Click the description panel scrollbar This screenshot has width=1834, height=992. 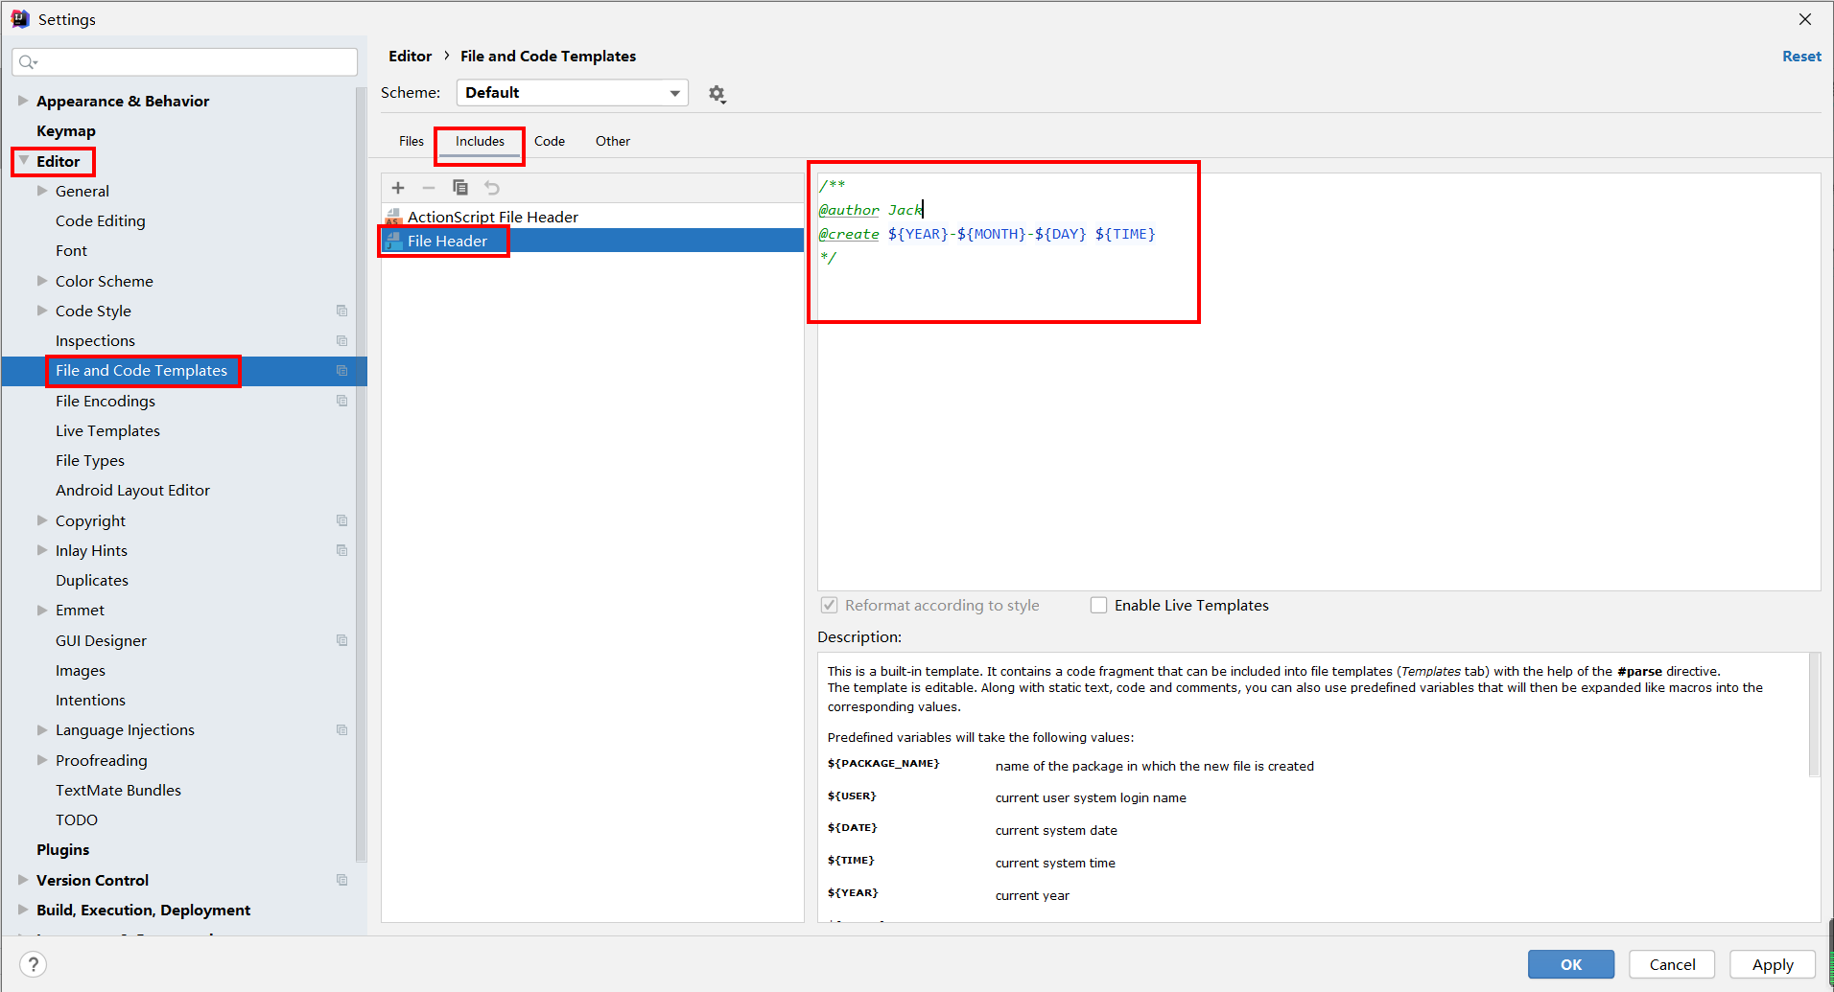(x=1813, y=715)
